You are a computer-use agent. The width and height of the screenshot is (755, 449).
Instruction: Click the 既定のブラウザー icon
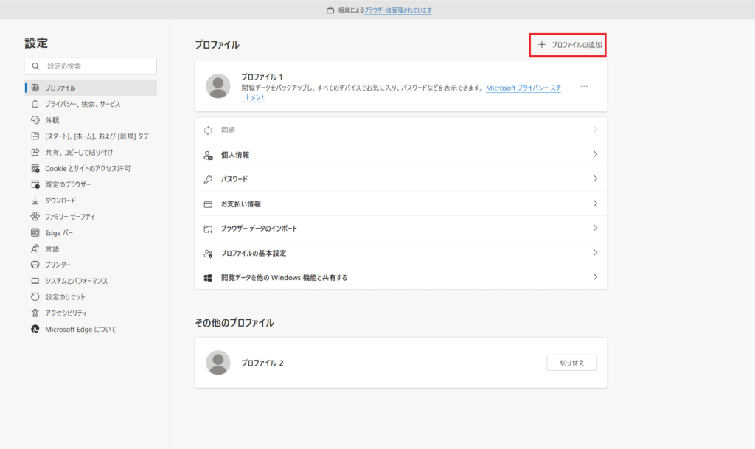click(35, 184)
